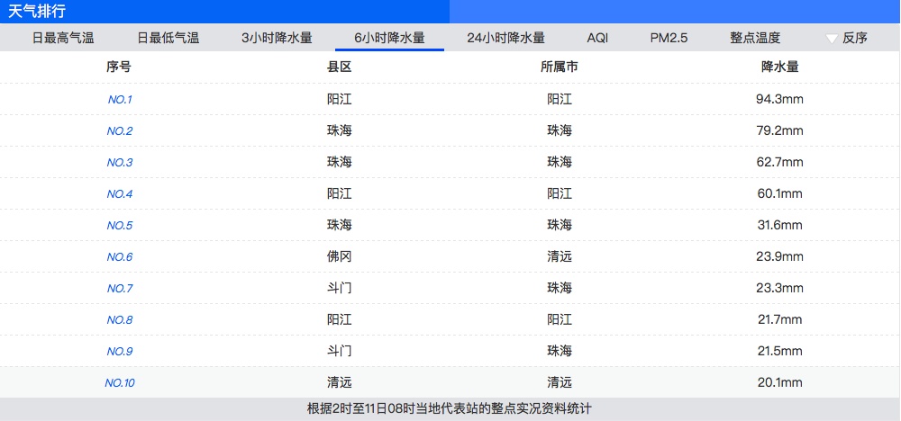Click 21.5mm precipitation value
Viewport: 901px width, 421px height.
[x=779, y=351]
